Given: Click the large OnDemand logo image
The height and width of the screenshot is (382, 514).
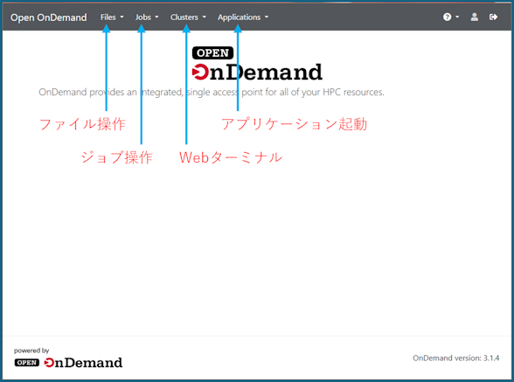Looking at the screenshot, I should 257,64.
